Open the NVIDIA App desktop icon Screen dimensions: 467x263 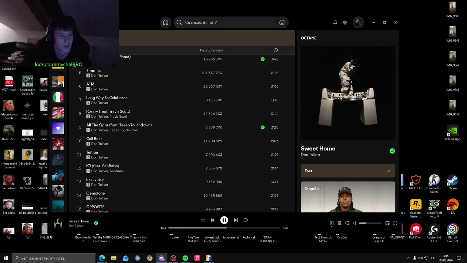coord(453,133)
